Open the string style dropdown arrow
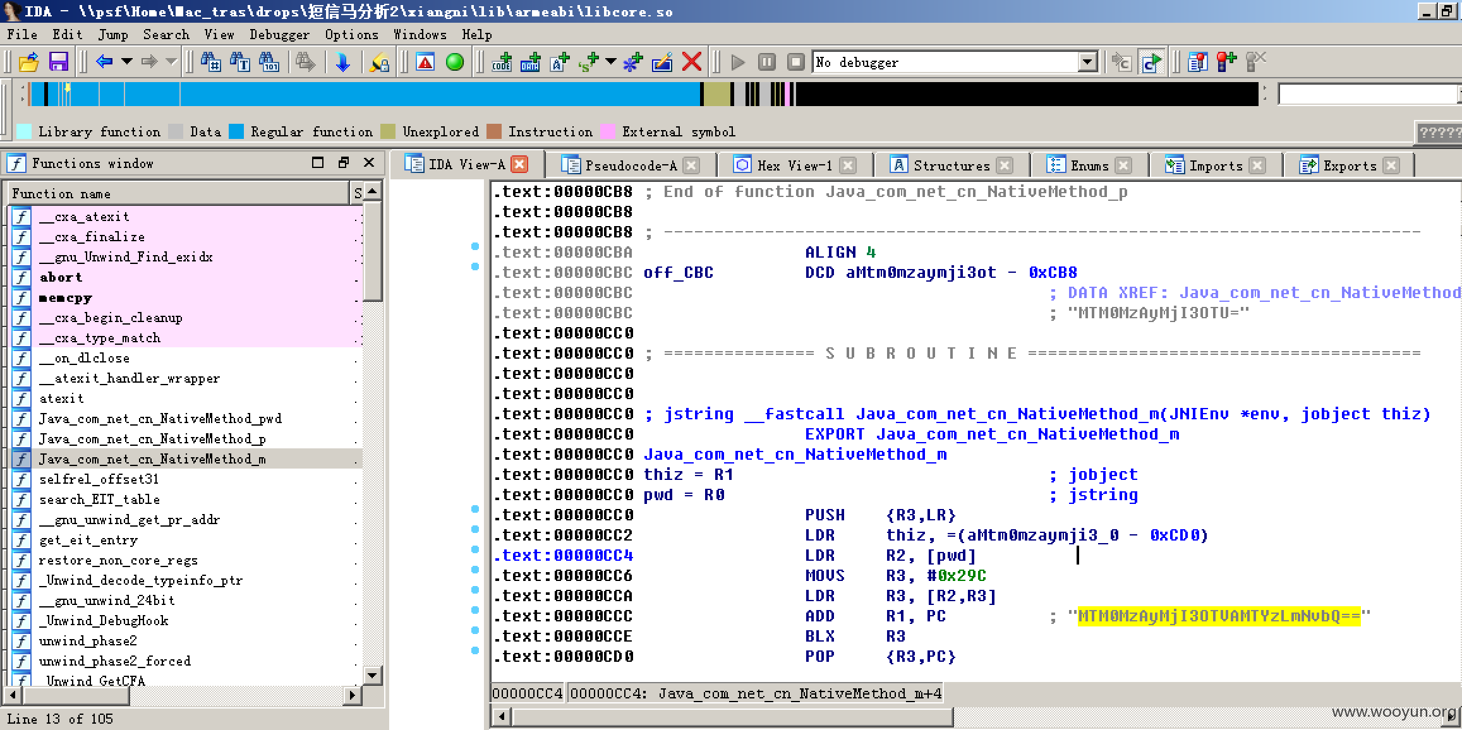1462x730 pixels. pos(611,62)
